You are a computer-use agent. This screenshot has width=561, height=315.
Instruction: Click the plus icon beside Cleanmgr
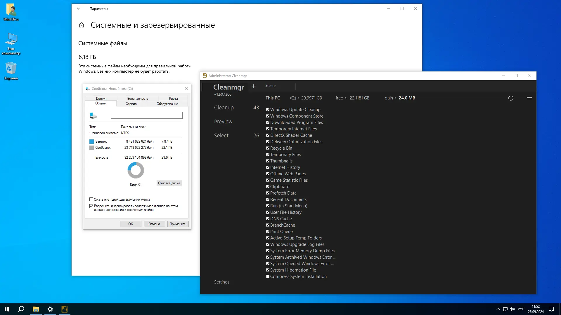[253, 86]
